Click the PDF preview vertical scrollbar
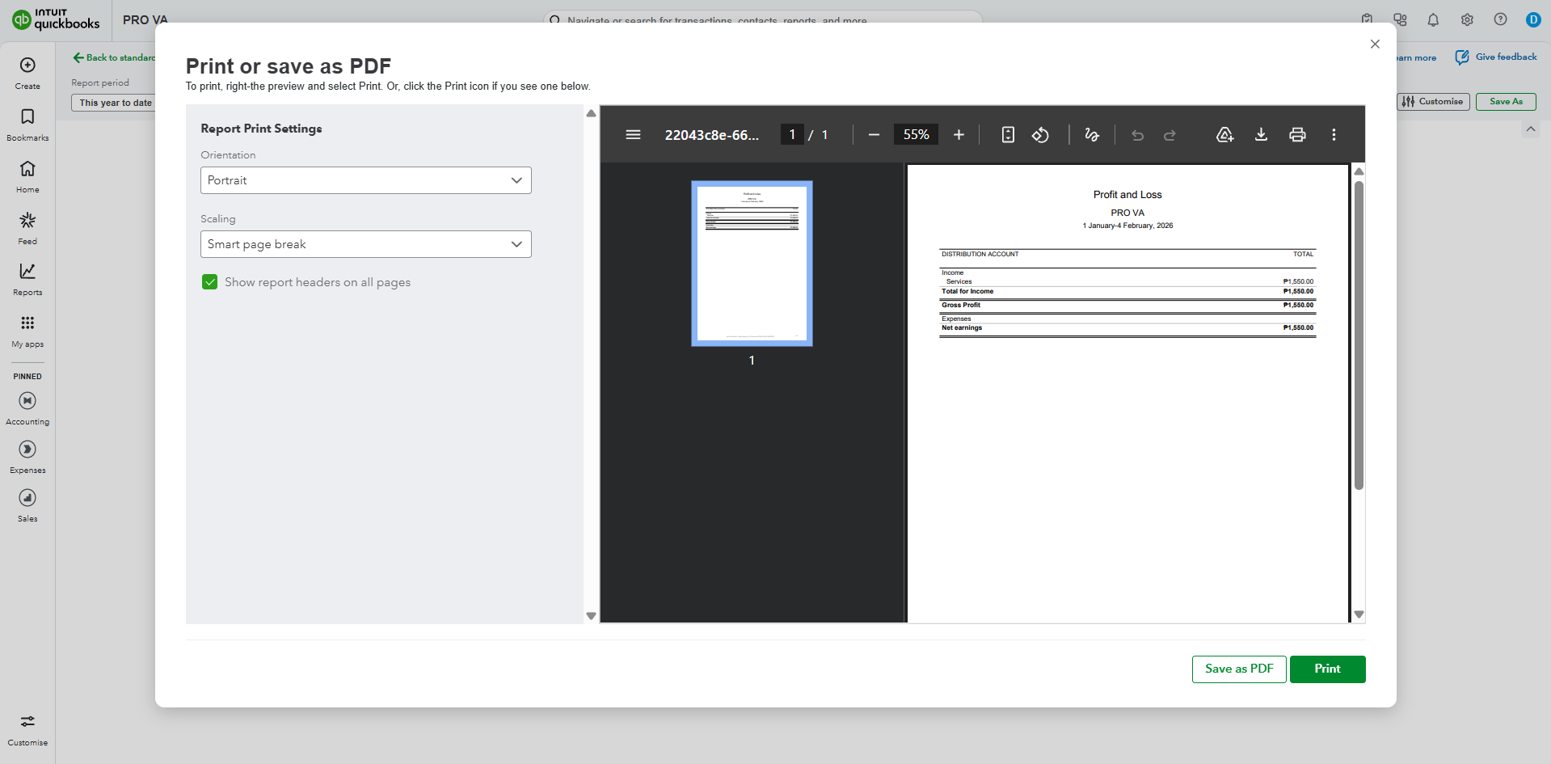This screenshot has width=1551, height=764. pyautogui.click(x=1359, y=335)
